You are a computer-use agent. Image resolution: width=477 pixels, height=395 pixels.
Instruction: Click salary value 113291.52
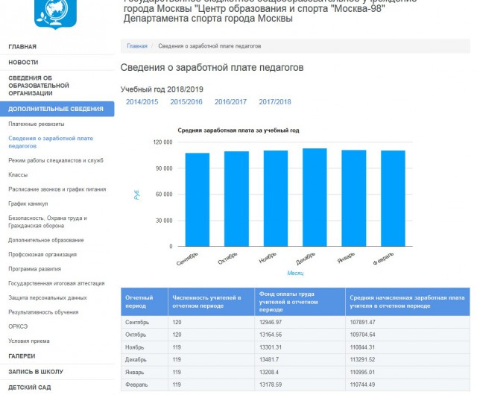pos(362,360)
